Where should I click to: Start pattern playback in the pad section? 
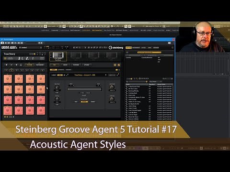11,65
